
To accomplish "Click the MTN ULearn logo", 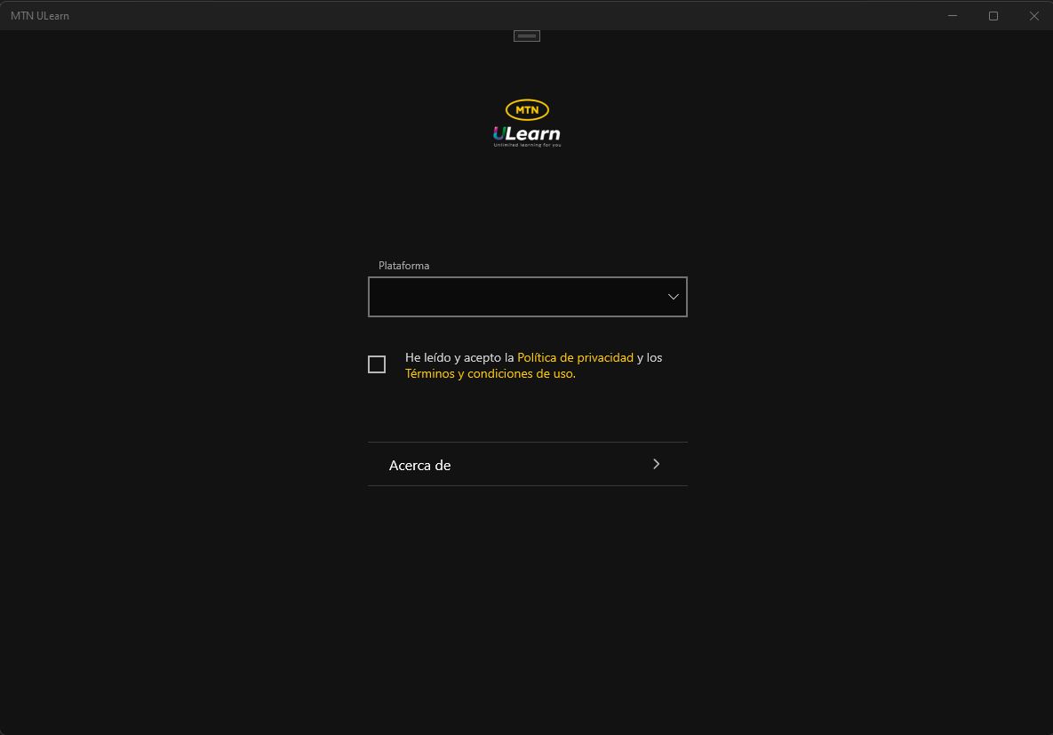I will [x=527, y=123].
